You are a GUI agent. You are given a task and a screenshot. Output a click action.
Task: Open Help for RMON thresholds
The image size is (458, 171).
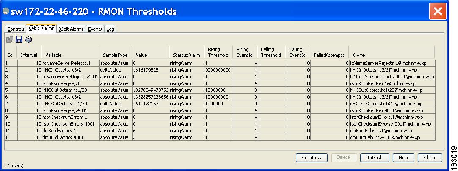pos(403,158)
